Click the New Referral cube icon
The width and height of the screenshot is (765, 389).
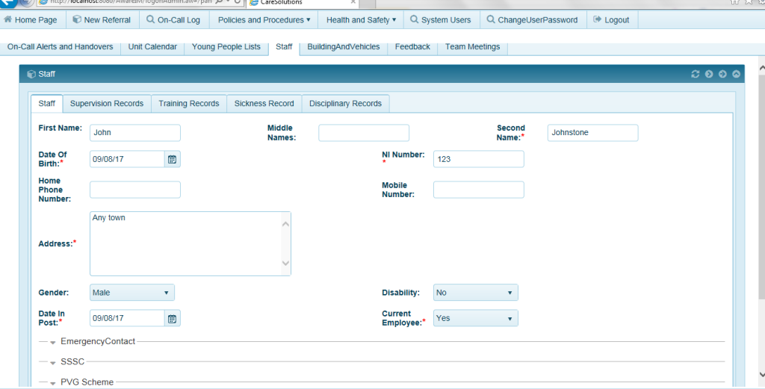[x=76, y=19]
